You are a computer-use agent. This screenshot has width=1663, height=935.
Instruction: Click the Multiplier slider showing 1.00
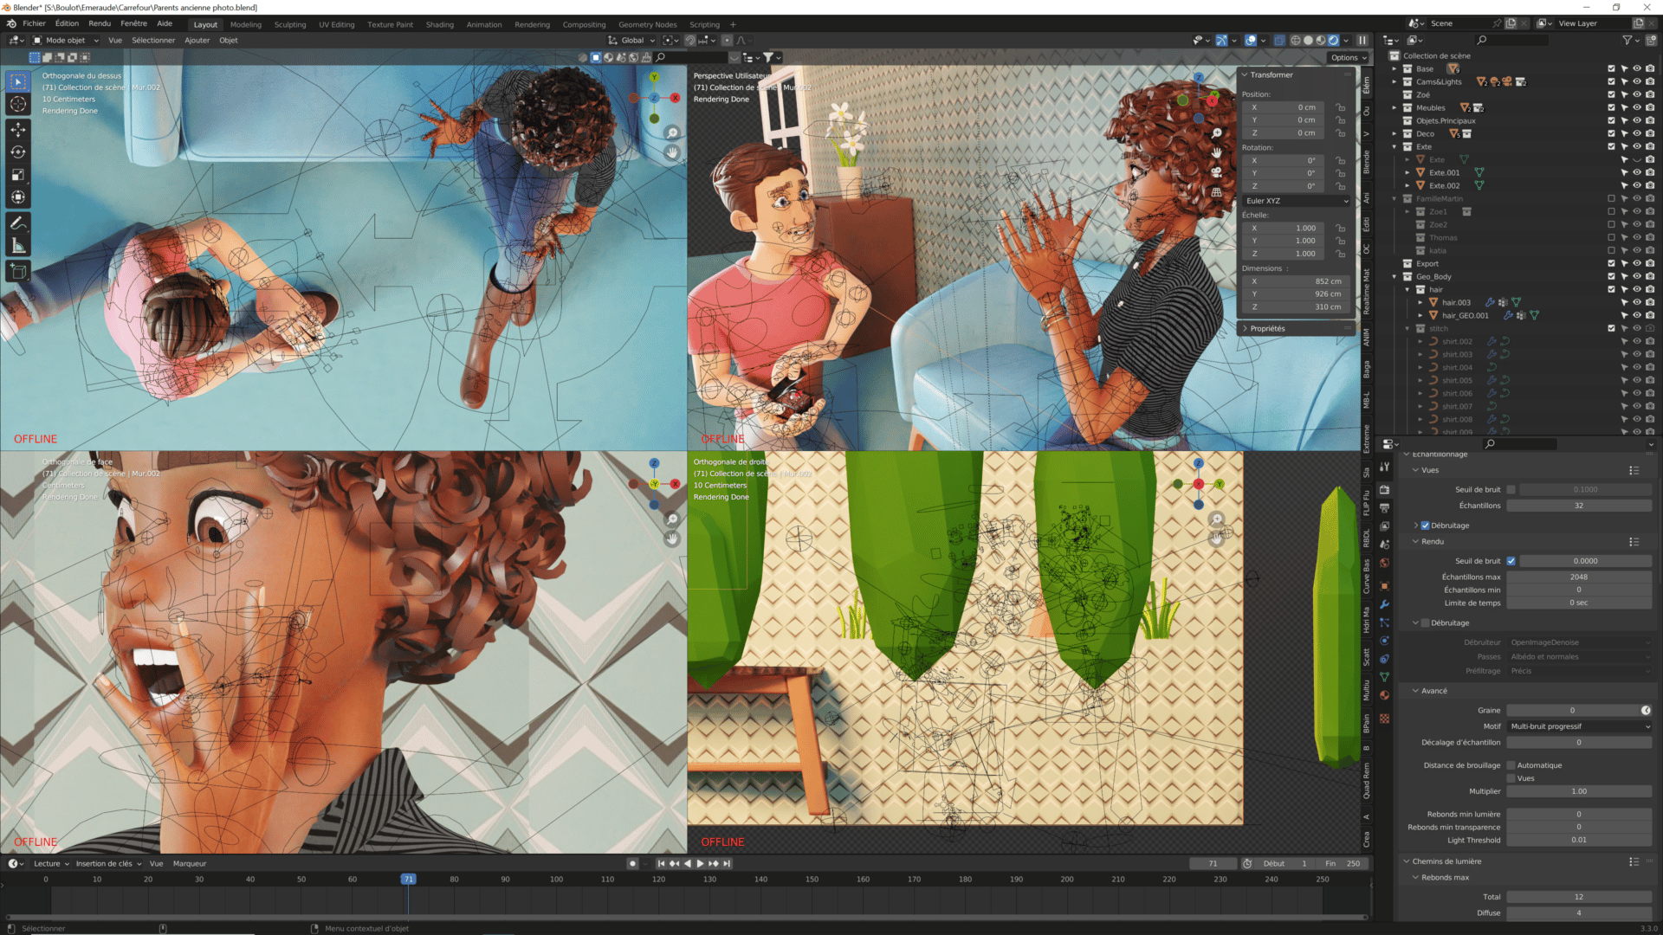coord(1578,791)
